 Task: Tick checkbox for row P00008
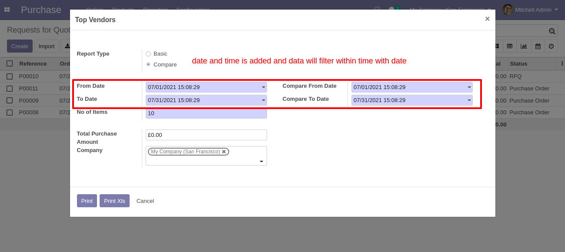pyautogui.click(x=10, y=112)
